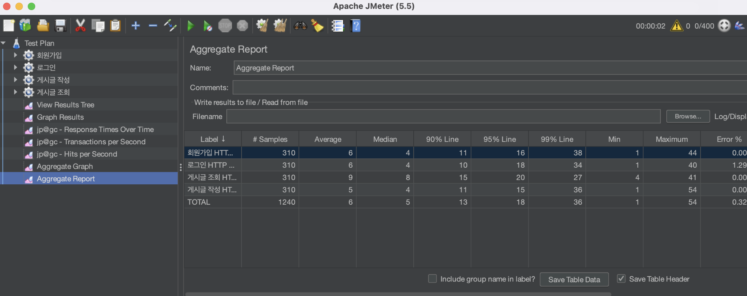The height and width of the screenshot is (296, 747).
Task: Expand the 로그인 thread group
Action: coord(15,67)
